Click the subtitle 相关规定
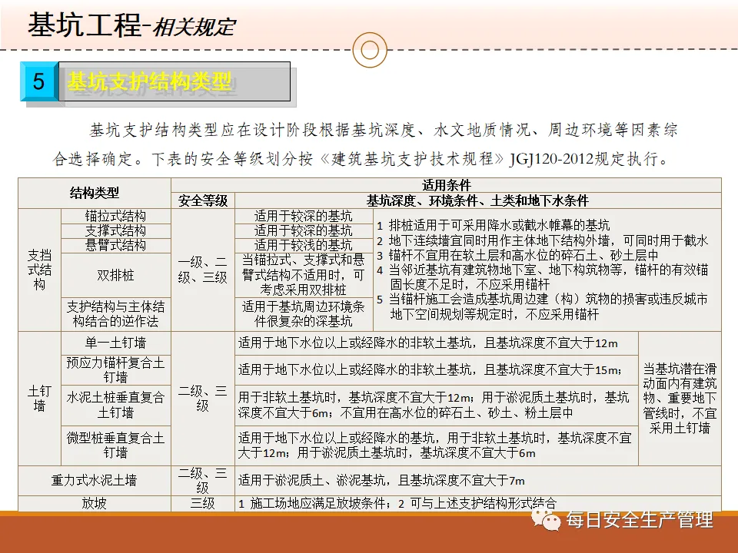This screenshot has width=738, height=553. (194, 28)
